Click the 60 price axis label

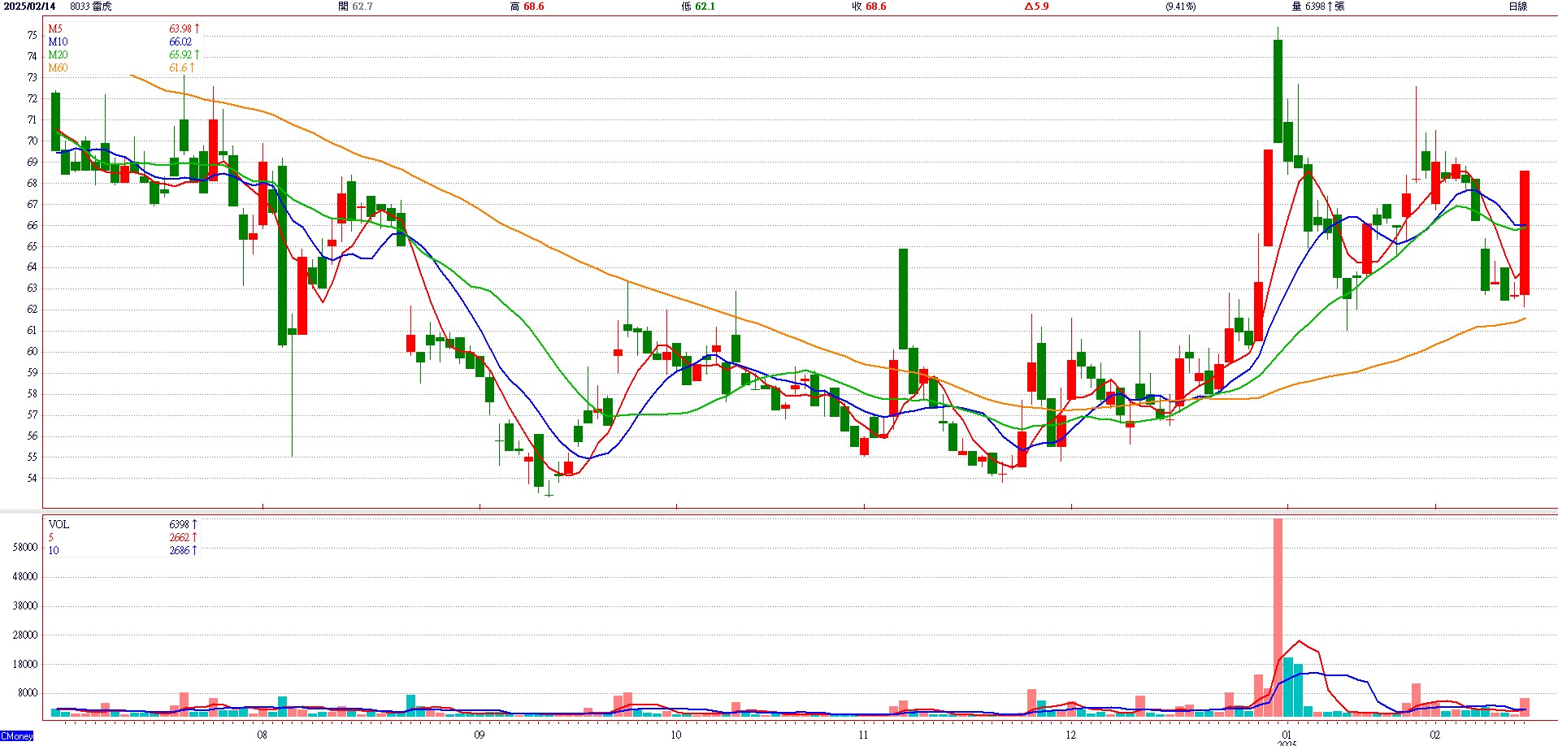32,352
